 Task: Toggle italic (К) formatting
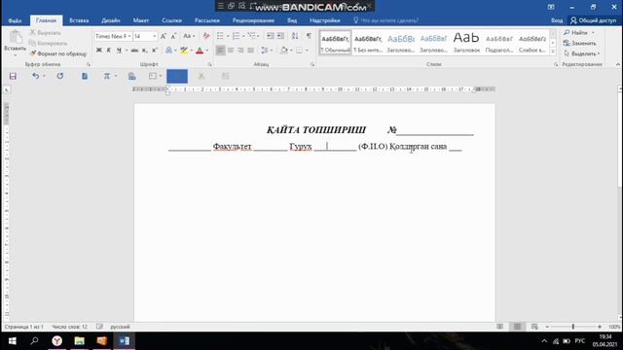point(108,50)
